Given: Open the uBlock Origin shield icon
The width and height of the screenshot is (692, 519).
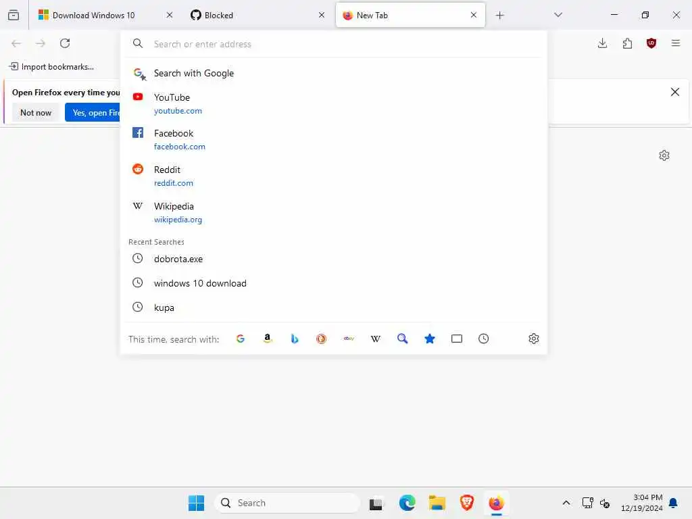Looking at the screenshot, I should click(651, 43).
